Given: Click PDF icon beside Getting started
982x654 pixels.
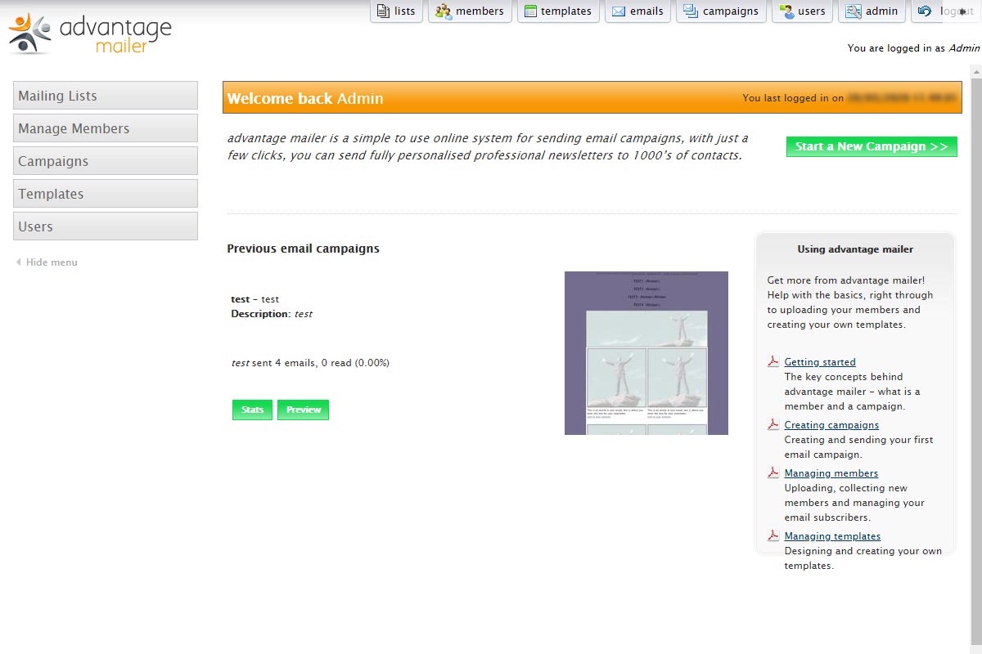Looking at the screenshot, I should pos(773,362).
